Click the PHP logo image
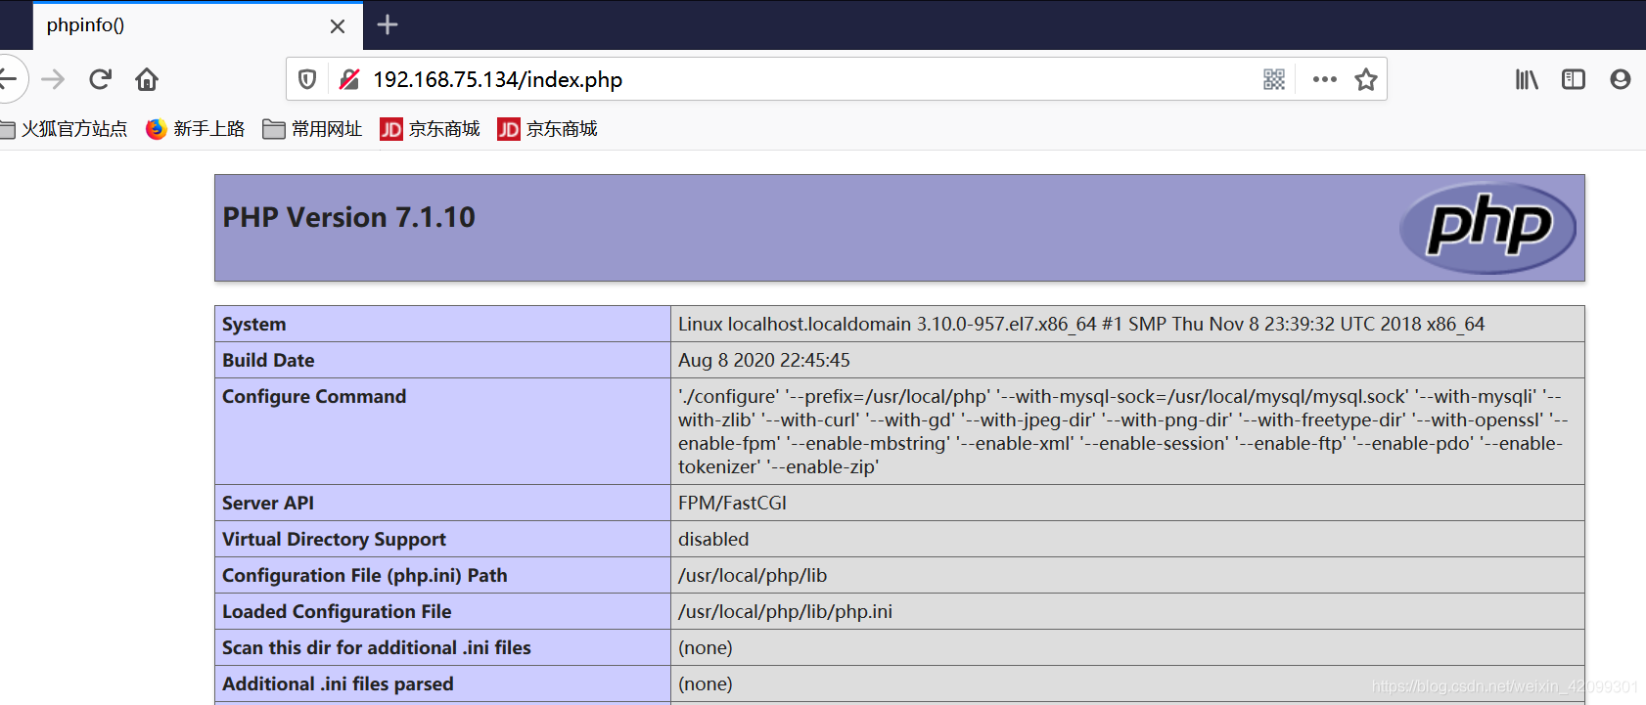Viewport: 1646px width, 705px height. 1487,228
